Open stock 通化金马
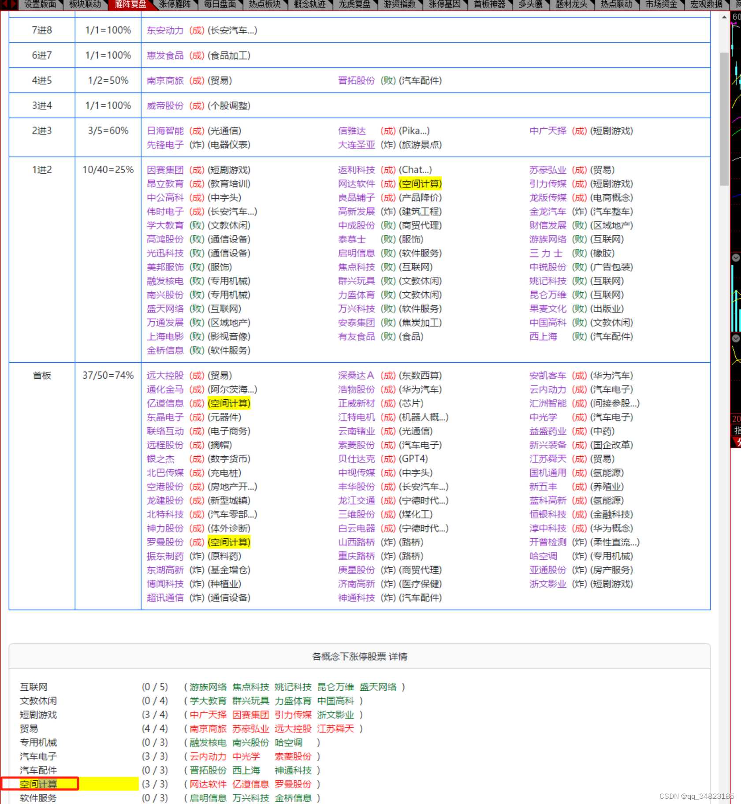The image size is (741, 804). tap(165, 390)
